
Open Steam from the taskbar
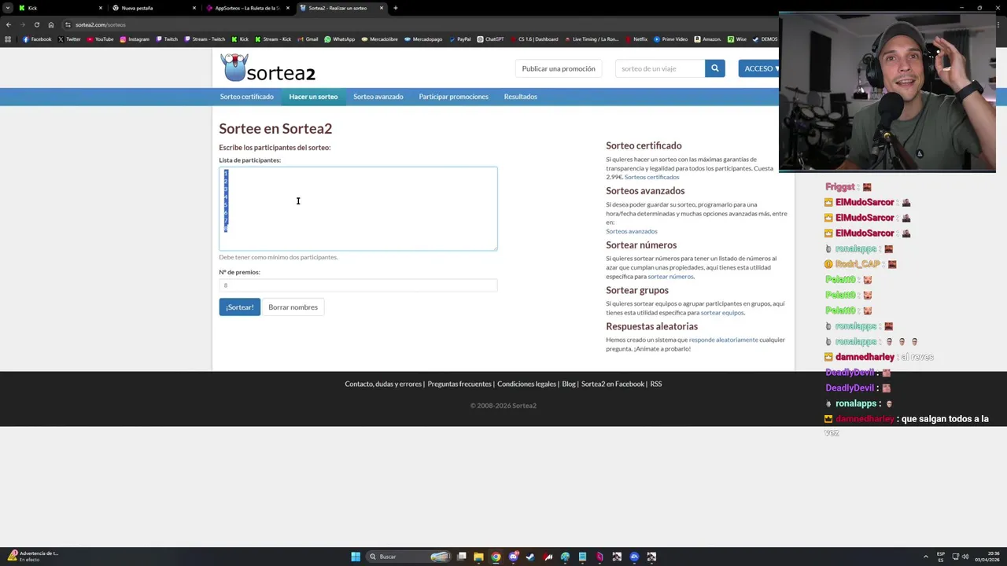(530, 557)
